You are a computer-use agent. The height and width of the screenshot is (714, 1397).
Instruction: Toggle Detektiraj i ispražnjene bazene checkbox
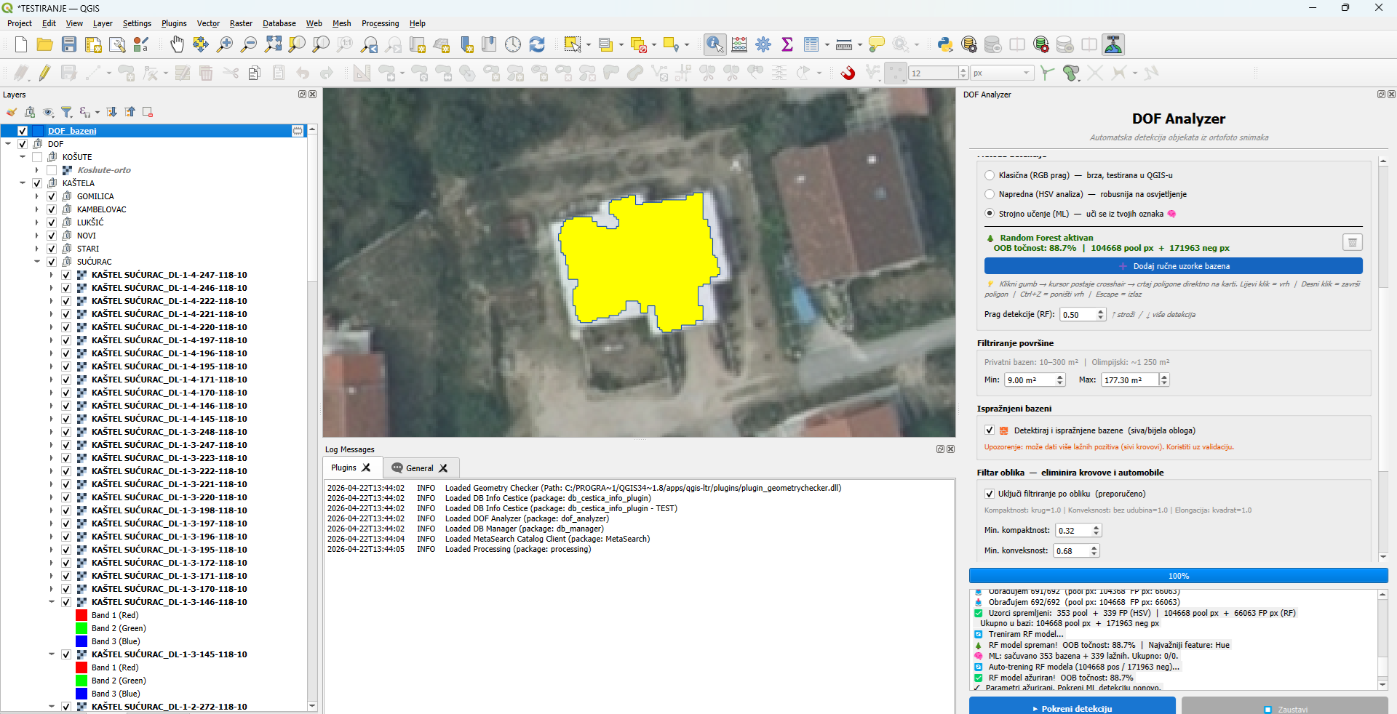click(x=990, y=430)
